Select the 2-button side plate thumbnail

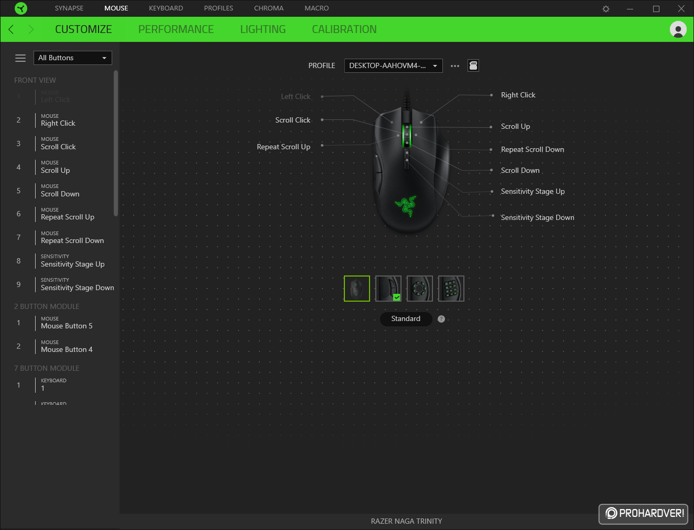point(388,289)
